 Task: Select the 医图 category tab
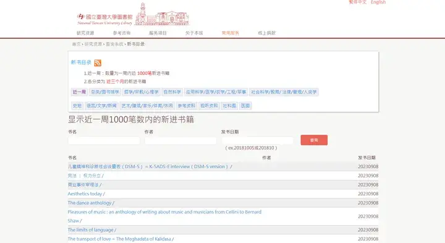pos(245,106)
